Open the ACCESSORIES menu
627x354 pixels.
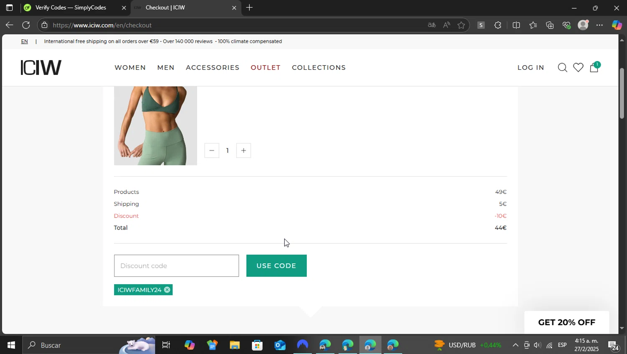(x=212, y=67)
